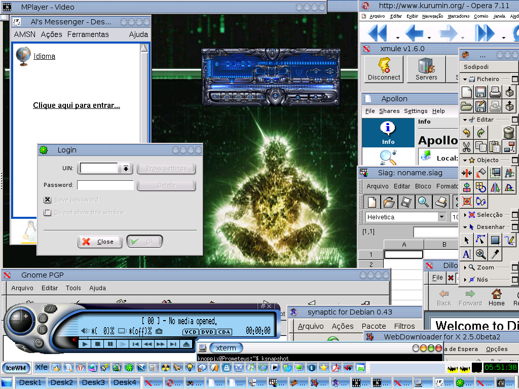The height and width of the screenshot is (389, 519).
Task: Click the clipboard paste icon in Sodipodi
Action: pyautogui.click(x=495, y=146)
